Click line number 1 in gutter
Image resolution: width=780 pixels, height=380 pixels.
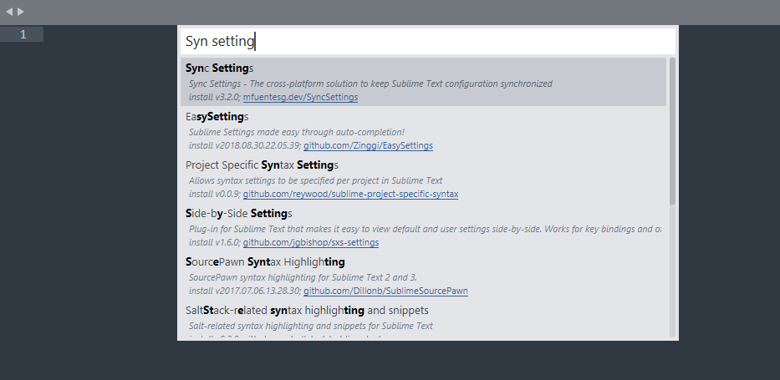coord(23,34)
